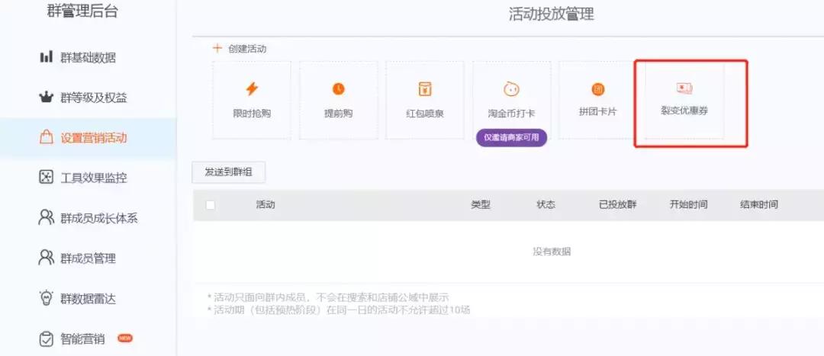Click the purple 仅邀请商家可用 badge
The image size is (824, 356).
pyautogui.click(x=511, y=137)
